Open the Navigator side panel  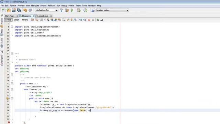pos(2,60)
